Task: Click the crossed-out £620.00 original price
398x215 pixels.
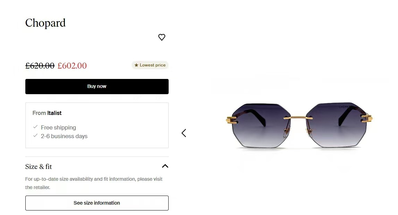Action: pyautogui.click(x=40, y=65)
